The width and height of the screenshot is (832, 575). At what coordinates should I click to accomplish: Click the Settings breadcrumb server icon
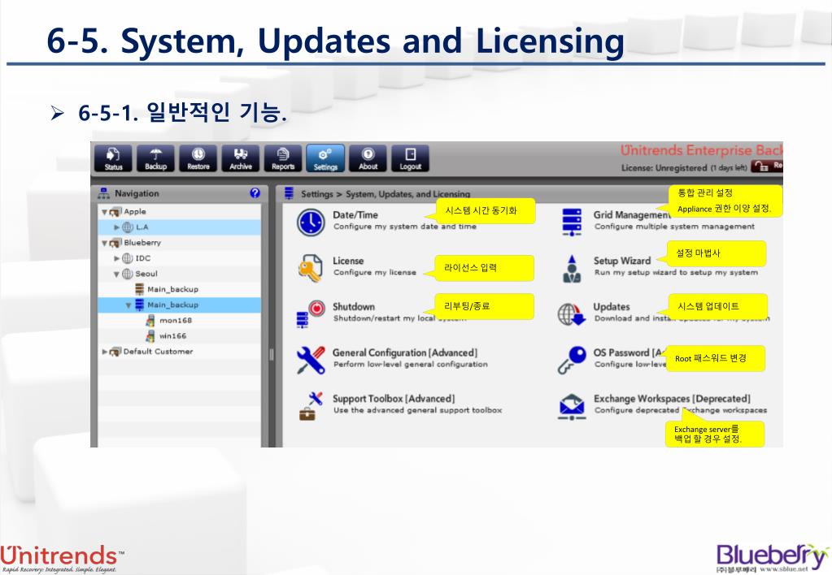pos(289,193)
